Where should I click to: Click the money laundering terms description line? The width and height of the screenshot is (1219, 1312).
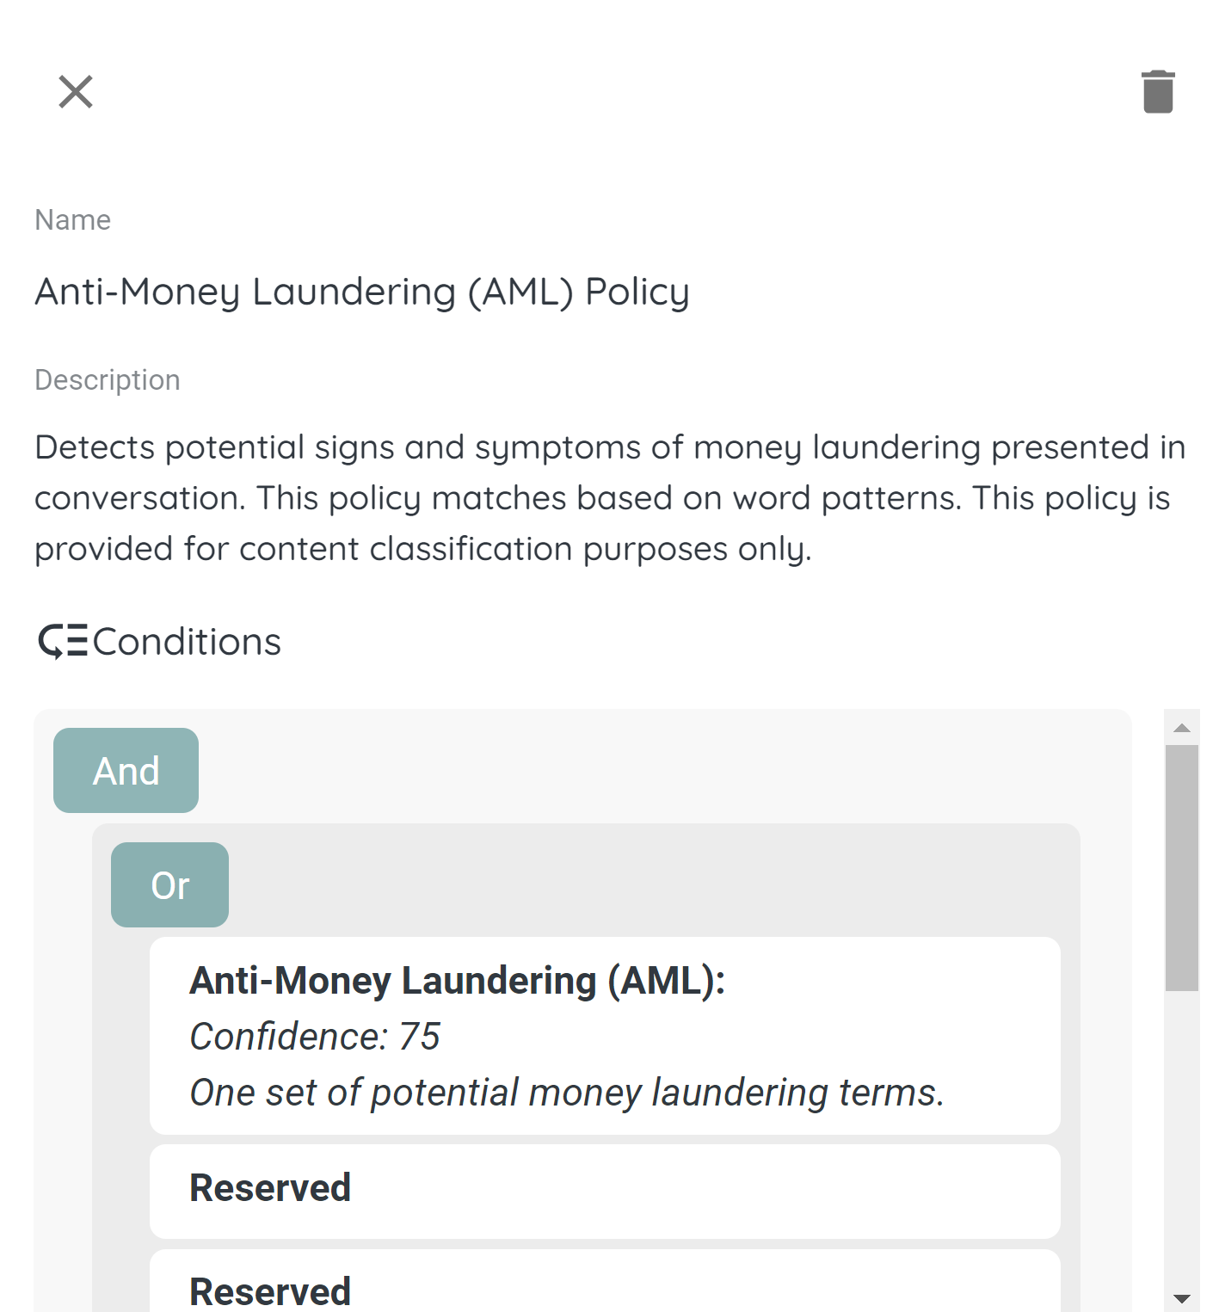(x=566, y=1093)
